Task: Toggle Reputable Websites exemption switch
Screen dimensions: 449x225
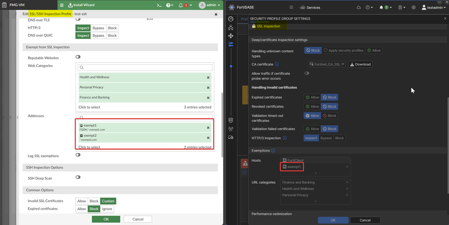Action: [x=78, y=57]
